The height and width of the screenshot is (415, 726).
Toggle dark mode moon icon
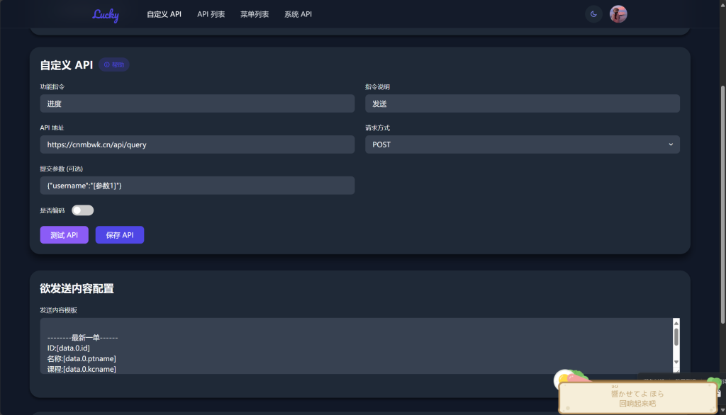tap(593, 14)
